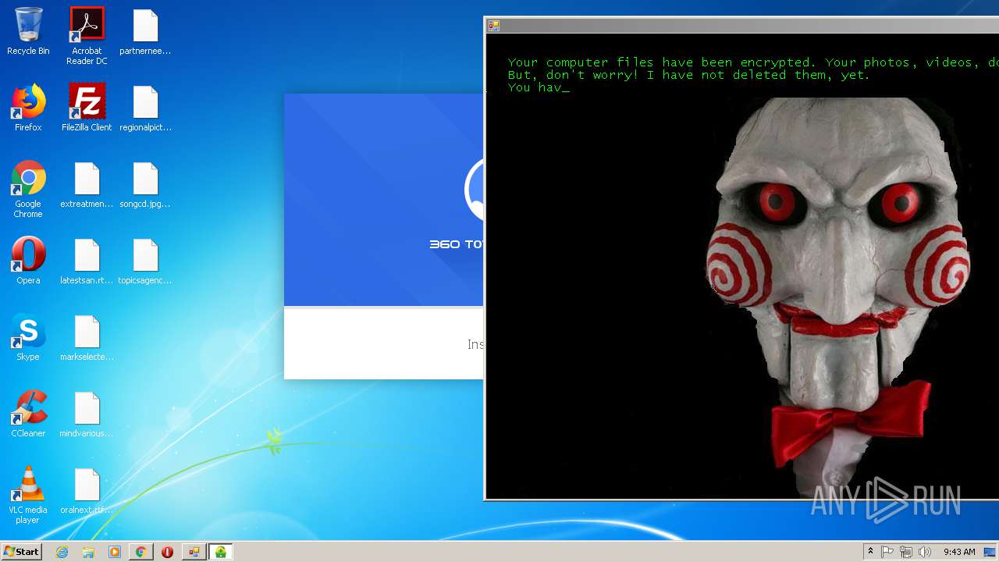Launch Firefox from the desktop
This screenshot has height=562, width=999.
tap(28, 108)
